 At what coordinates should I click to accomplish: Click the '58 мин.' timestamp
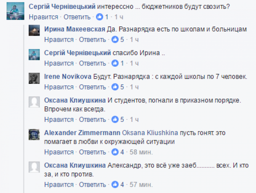pyautogui.click(x=140, y=152)
